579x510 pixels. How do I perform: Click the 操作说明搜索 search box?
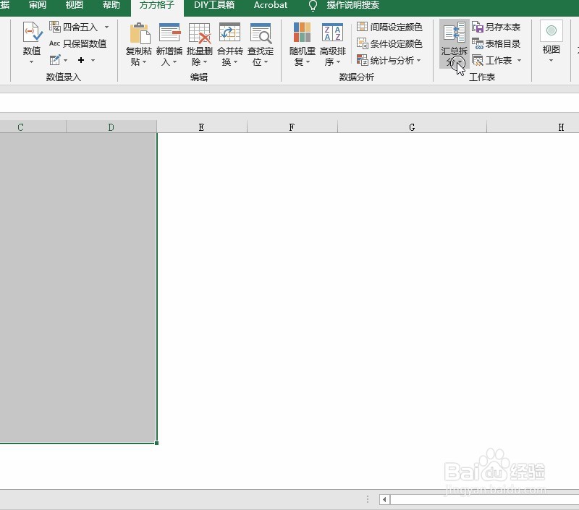coord(353,5)
